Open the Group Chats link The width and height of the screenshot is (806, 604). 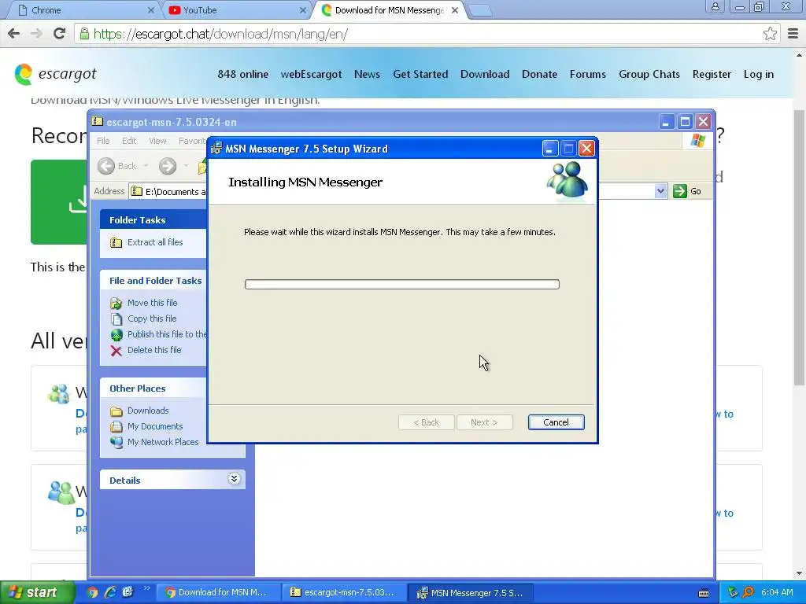click(649, 75)
